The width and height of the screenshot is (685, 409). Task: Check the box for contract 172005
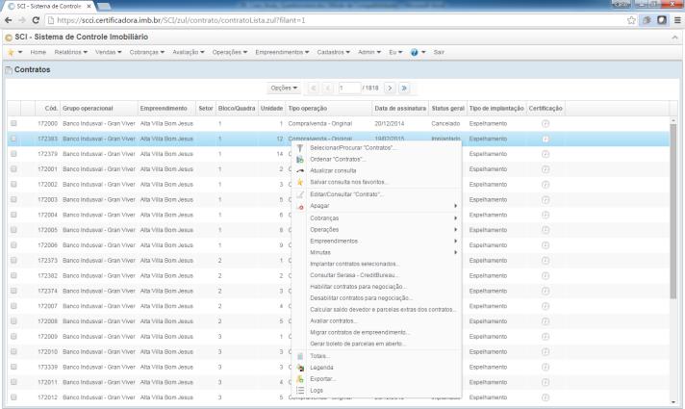13,230
